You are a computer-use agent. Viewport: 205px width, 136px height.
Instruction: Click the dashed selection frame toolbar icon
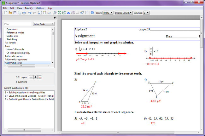point(40,13)
